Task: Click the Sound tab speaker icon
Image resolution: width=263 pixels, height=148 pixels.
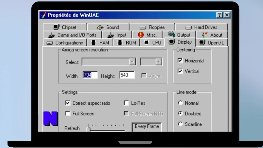Action: [x=100, y=27]
